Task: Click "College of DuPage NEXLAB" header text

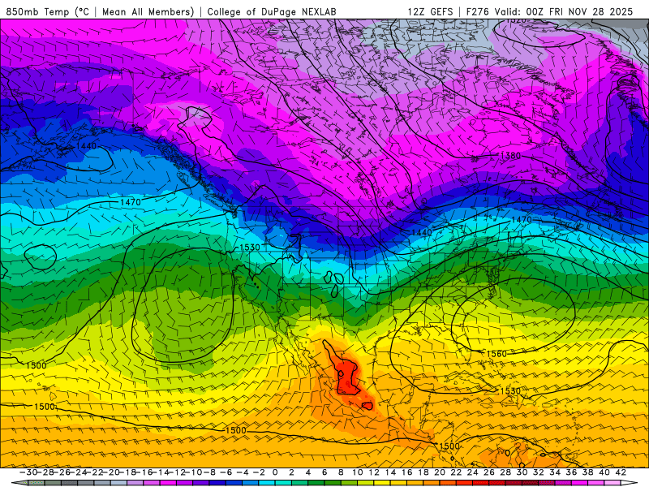Action: tap(272, 12)
